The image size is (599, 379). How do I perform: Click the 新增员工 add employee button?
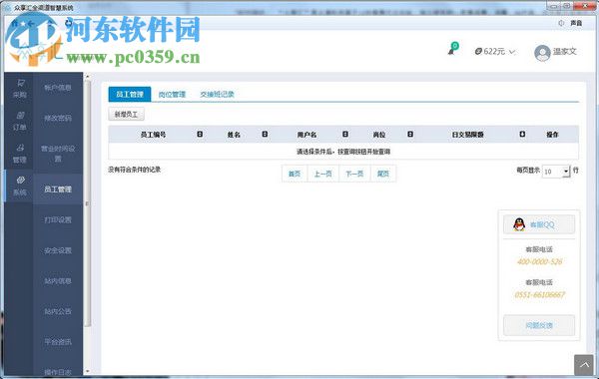pos(127,114)
